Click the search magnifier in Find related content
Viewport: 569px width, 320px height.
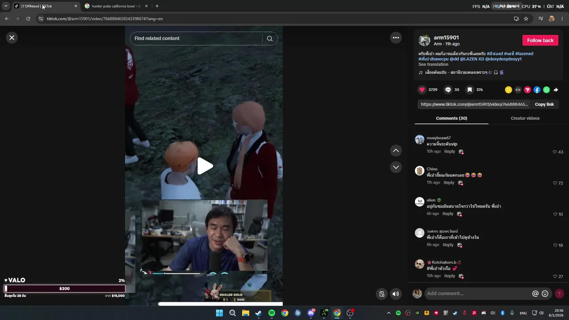(x=270, y=39)
